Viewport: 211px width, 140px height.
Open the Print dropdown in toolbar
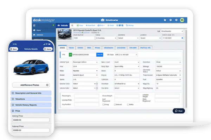coord(101,25)
